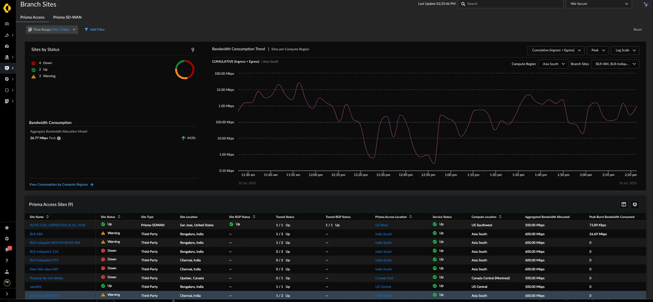Open notifications bell with 9+ badge

pyautogui.click(x=8, y=249)
